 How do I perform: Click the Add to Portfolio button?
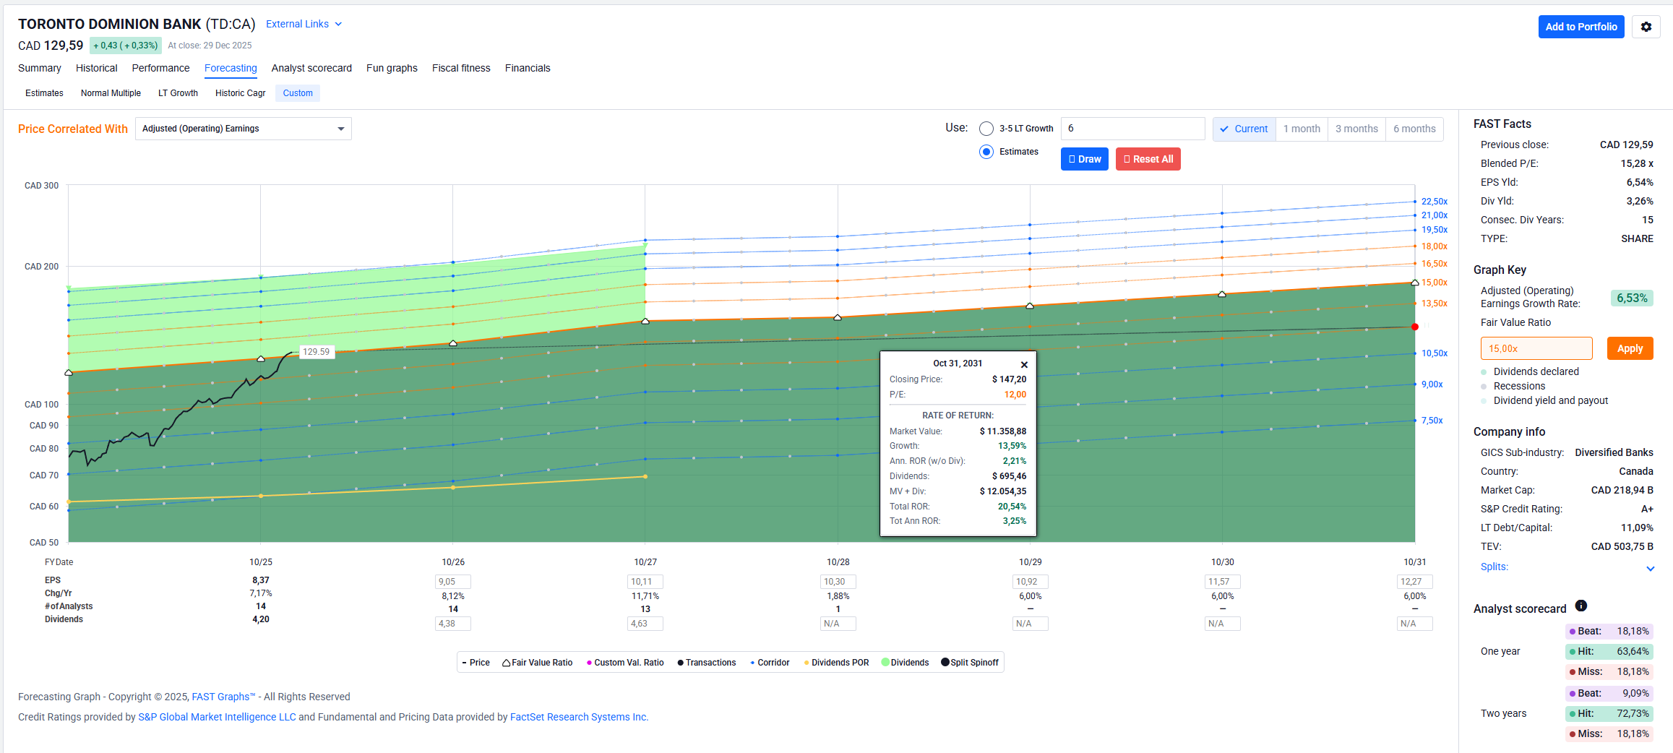1580,27
